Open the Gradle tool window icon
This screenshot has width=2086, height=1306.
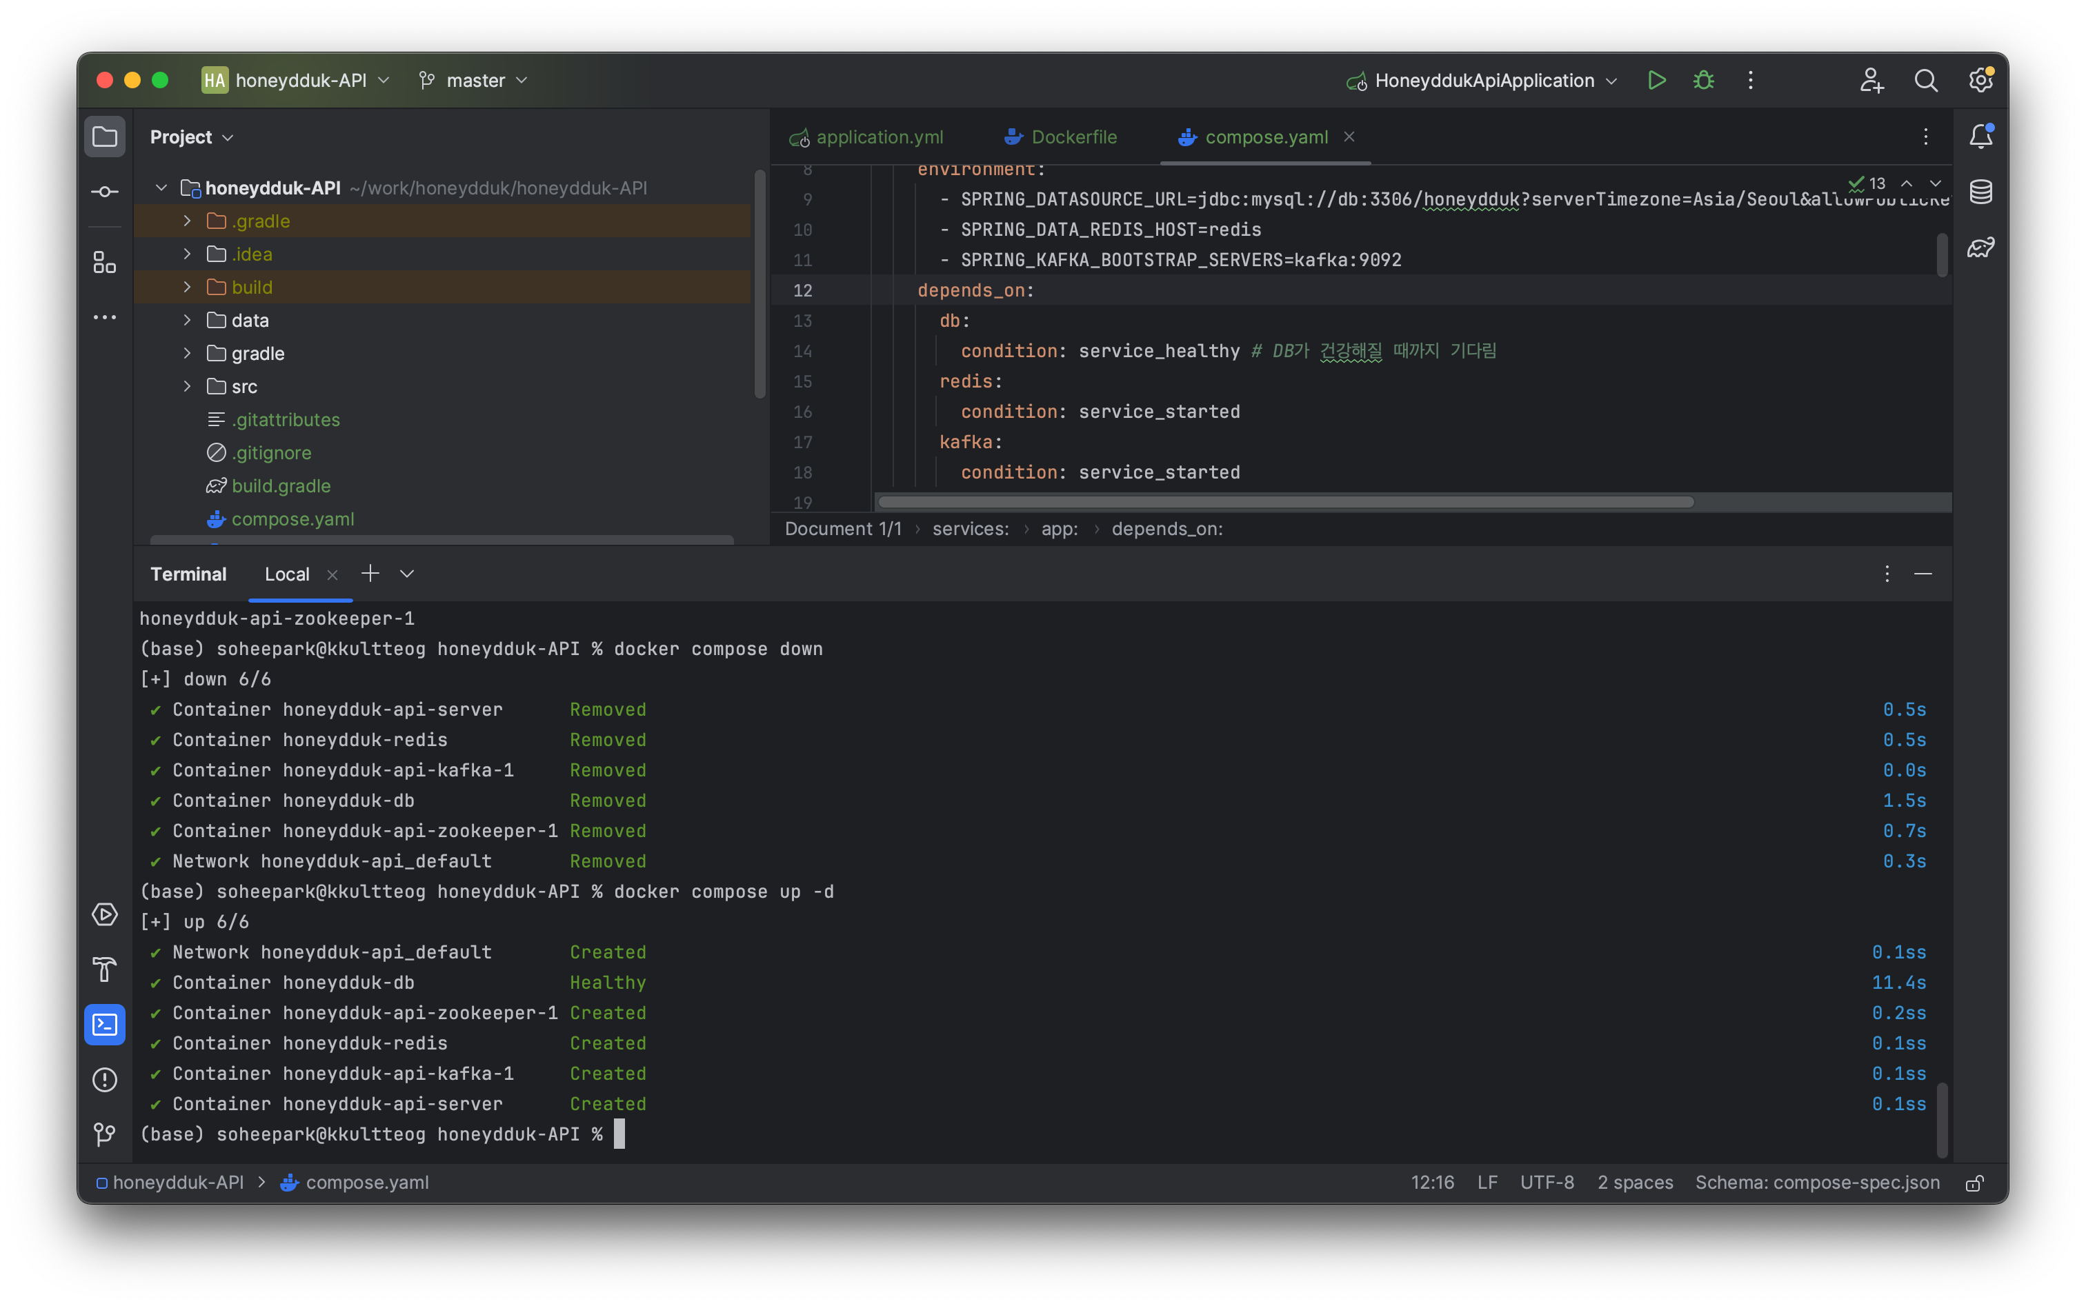(1980, 248)
